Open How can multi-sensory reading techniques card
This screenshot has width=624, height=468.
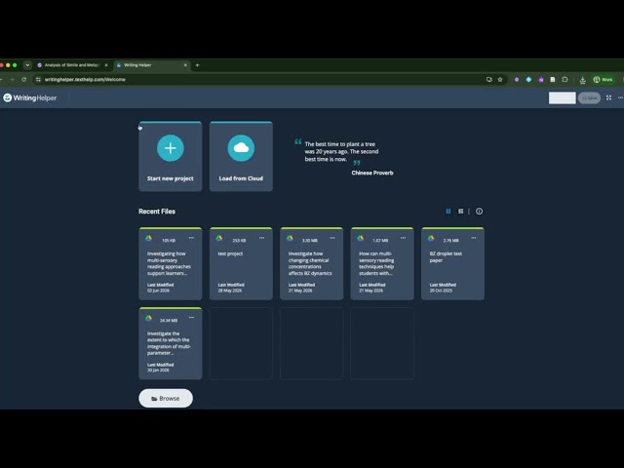[x=382, y=263]
